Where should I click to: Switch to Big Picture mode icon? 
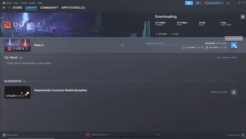coord(228,3)
